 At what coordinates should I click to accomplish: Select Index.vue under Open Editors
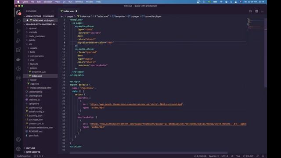[40, 20]
